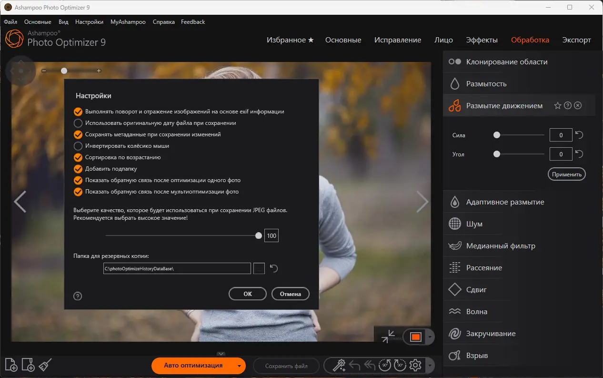Select the Сдвиг shift icon
This screenshot has width=603, height=378.
[455, 290]
